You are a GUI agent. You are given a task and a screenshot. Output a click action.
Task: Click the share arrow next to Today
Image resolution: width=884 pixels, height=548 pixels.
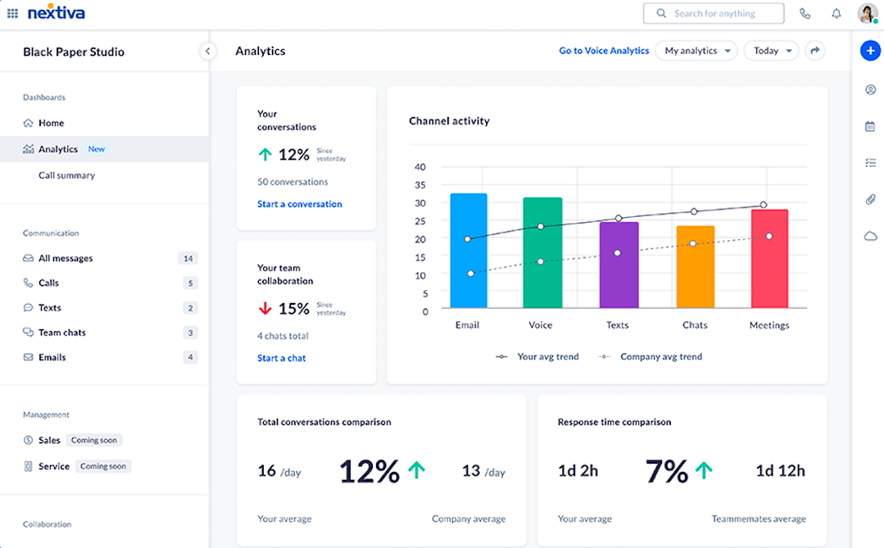click(x=815, y=50)
